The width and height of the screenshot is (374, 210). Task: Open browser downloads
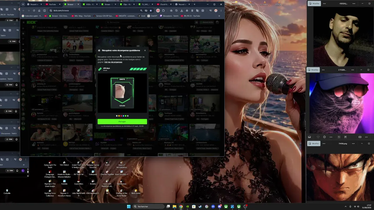click(x=182, y=10)
